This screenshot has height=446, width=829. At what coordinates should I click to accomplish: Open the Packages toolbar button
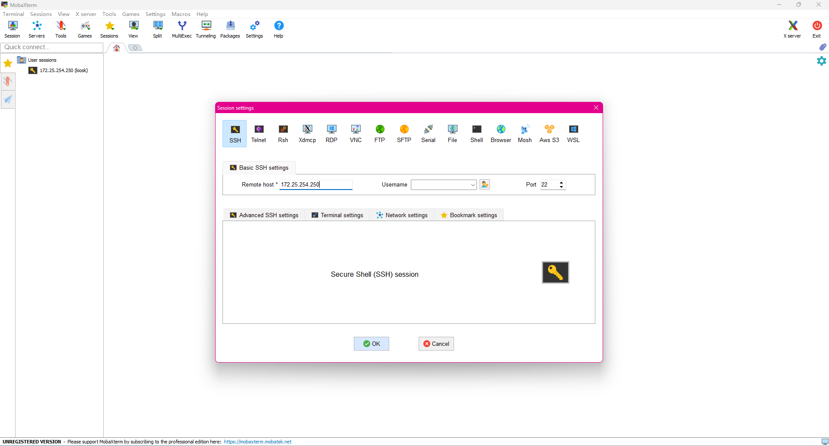[x=230, y=29]
